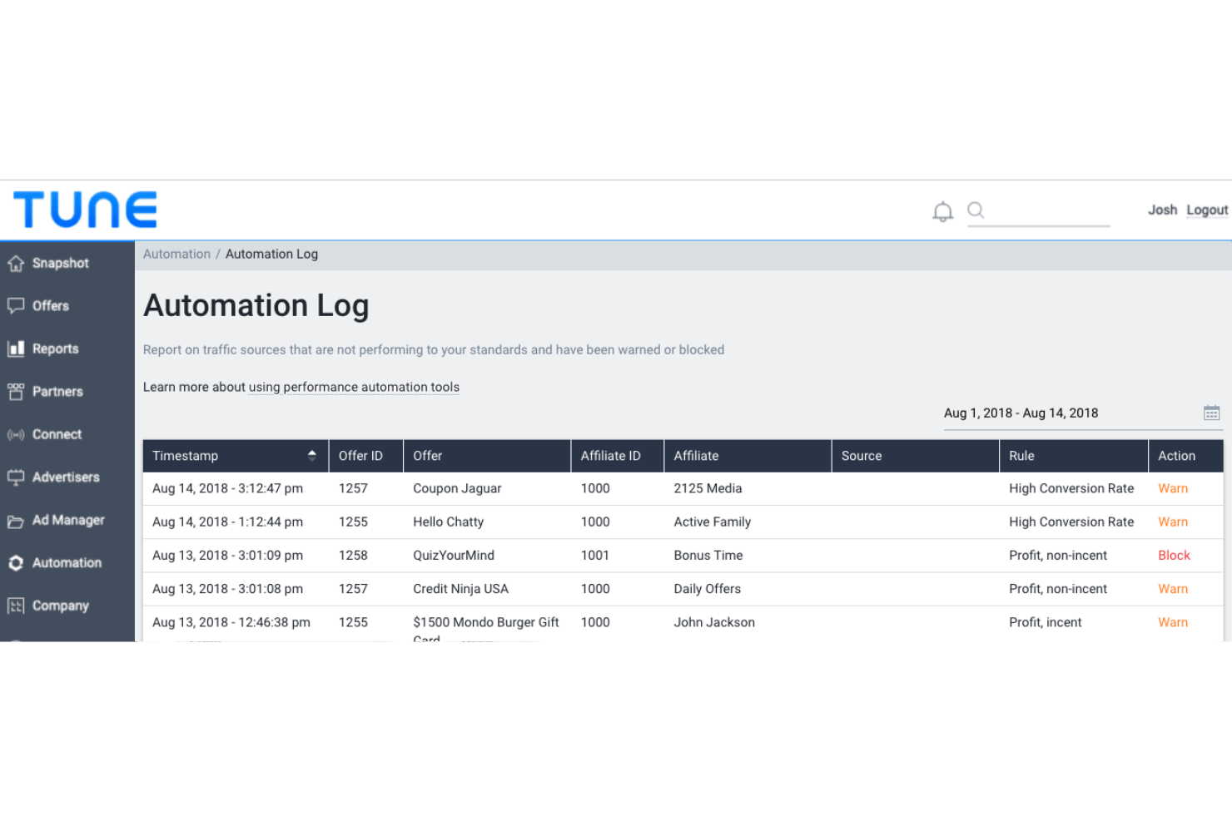Warn the 2125 Media affiliate

click(1172, 488)
